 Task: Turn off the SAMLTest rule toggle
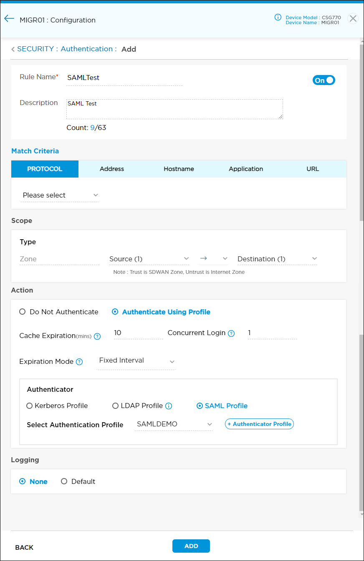click(x=324, y=80)
